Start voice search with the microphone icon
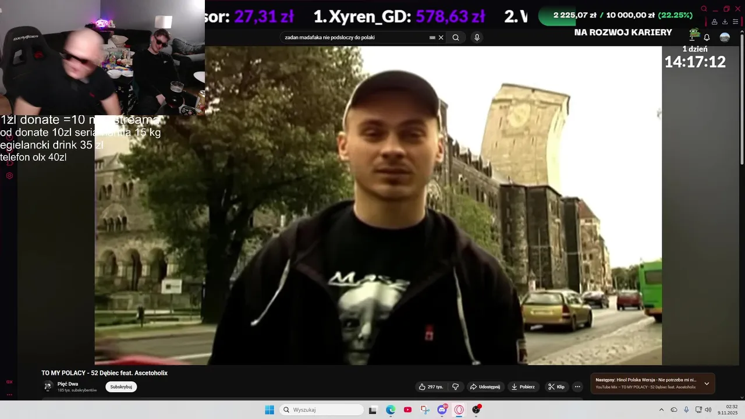 (x=477, y=37)
